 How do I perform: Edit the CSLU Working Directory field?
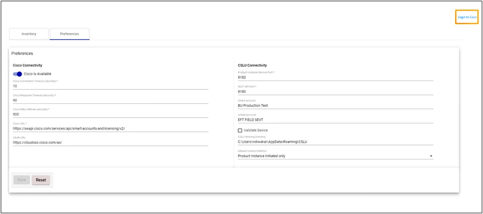[x=336, y=142]
